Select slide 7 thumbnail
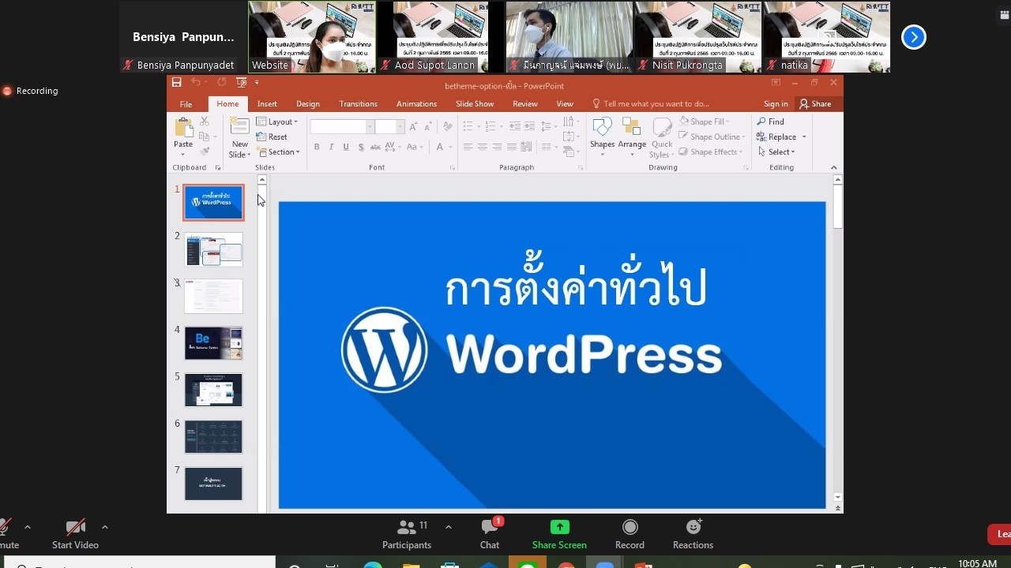The image size is (1011, 568). pos(213,484)
